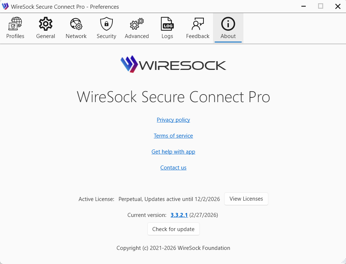Screen dimensions: 346x264
Task: Close the Preferences window
Action: [x=338, y=7]
